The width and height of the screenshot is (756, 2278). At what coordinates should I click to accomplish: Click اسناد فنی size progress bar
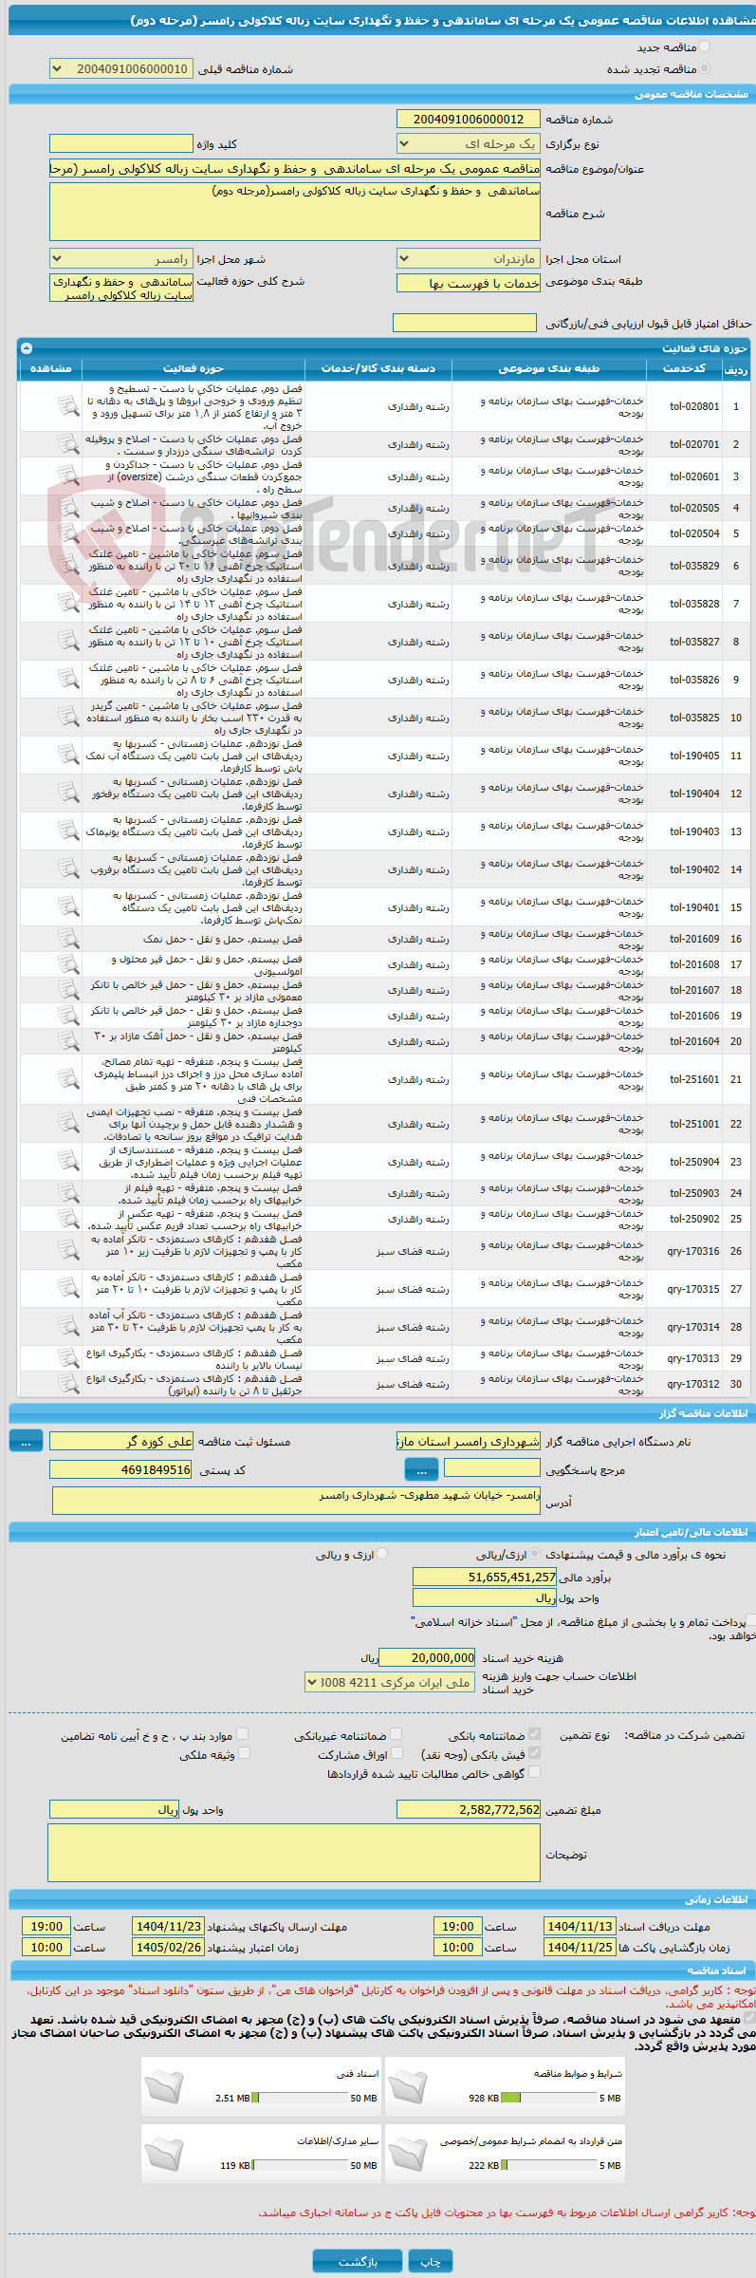point(300,2098)
